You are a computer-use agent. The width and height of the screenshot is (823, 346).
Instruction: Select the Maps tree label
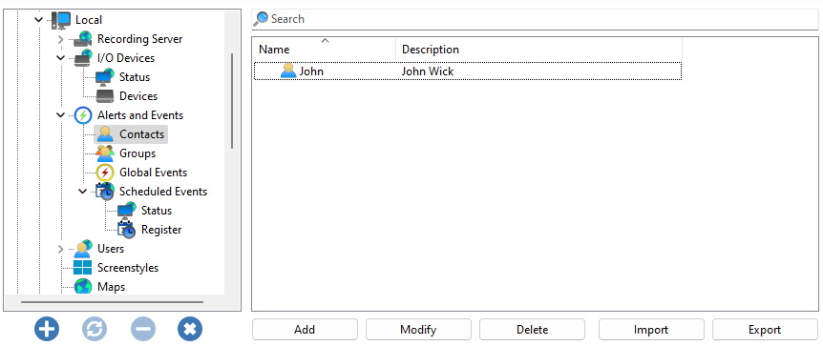point(112,287)
